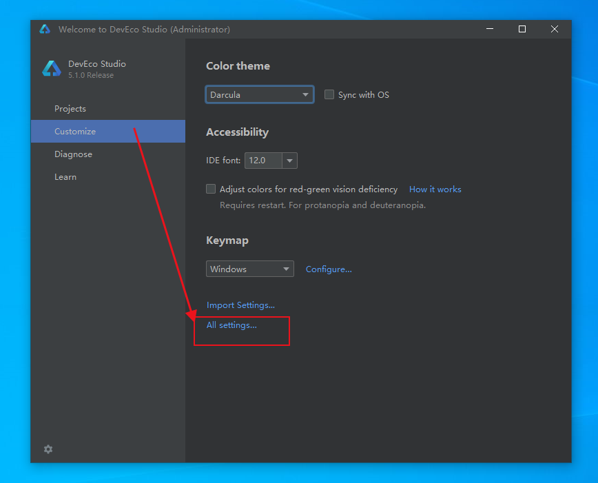
Task: Select the Customize tab in the sidebar
Action: (75, 132)
